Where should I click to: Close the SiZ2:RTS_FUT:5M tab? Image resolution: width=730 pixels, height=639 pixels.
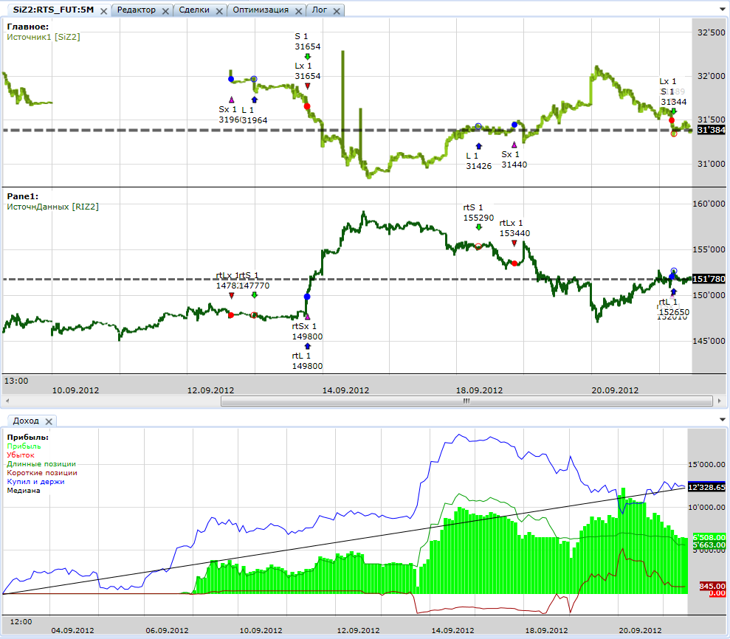coord(104,11)
